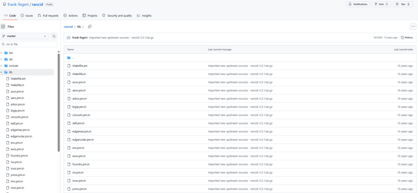Open the Code tab
This screenshot has width=418, height=193.
pos(10,16)
